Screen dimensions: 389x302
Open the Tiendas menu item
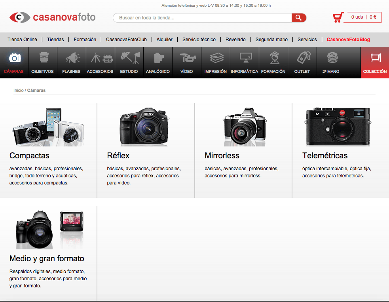pyautogui.click(x=55, y=40)
